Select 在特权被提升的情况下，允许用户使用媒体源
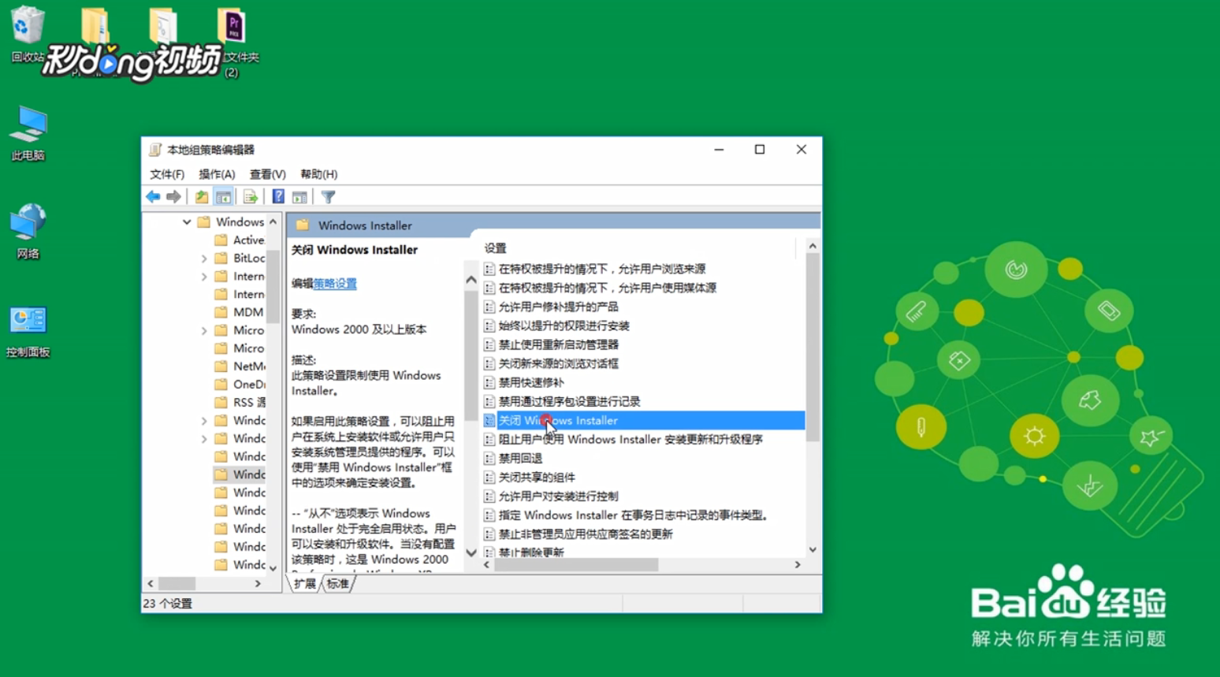The height and width of the screenshot is (677, 1220). [608, 288]
